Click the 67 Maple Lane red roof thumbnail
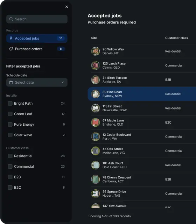Viewport: 196px width, 224px height. click(x=96, y=122)
